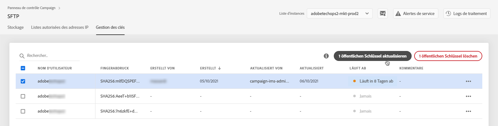This screenshot has width=498, height=126.
Task: Click 1 öffentlichen Schlüssel aktualisieren button
Action: click(x=372, y=56)
